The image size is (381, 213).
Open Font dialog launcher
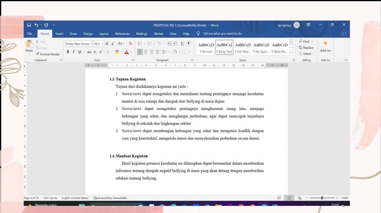(x=133, y=60)
